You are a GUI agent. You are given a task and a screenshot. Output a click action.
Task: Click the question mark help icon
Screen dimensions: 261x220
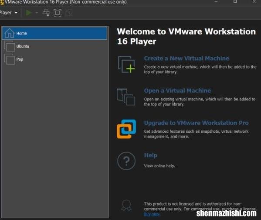[126, 161]
